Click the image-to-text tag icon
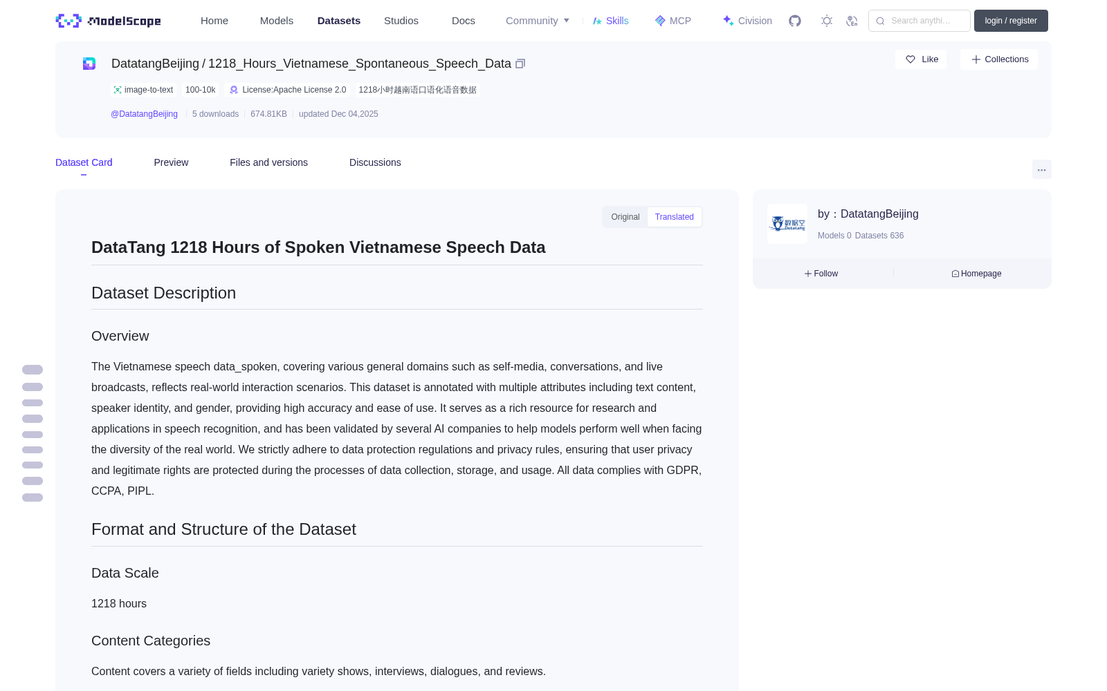Viewport: 1107px width, 691px height. [118, 90]
